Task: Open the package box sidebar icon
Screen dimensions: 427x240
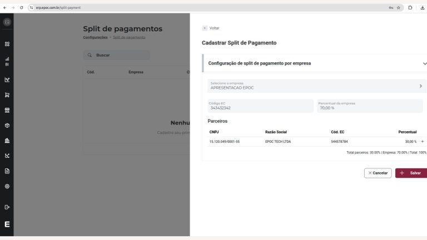Action: [7, 126]
